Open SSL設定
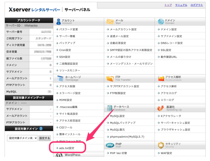 166,50
